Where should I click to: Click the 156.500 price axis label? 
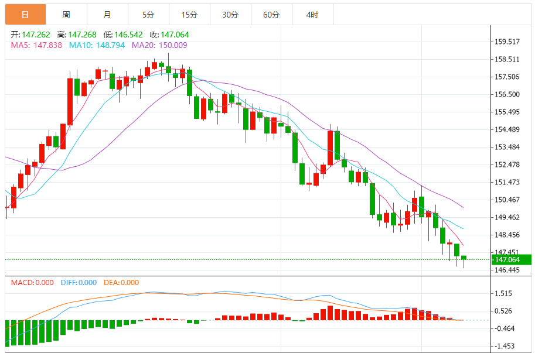pos(507,94)
